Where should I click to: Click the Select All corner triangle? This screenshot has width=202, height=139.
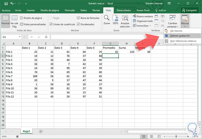[x=3, y=44]
